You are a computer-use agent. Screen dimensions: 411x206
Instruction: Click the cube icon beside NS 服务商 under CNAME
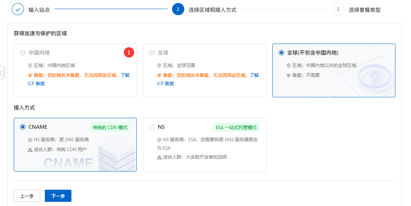(30, 140)
